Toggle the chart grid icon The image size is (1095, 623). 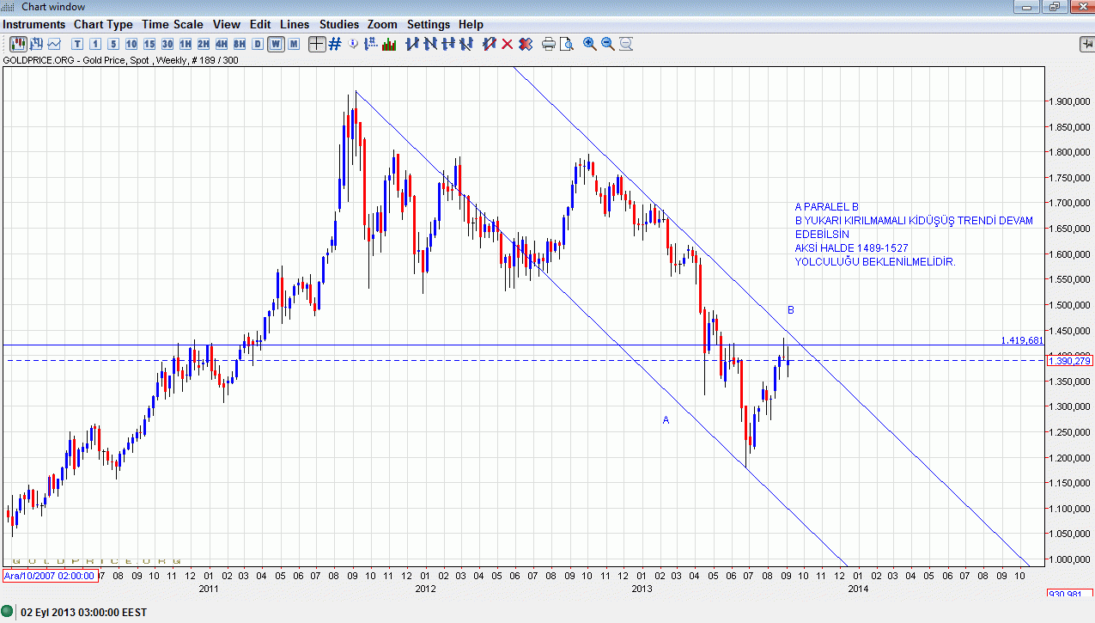335,44
